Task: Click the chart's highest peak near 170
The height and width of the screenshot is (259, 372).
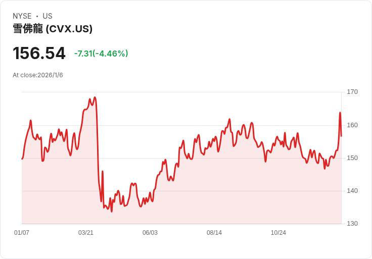Action: (95, 97)
